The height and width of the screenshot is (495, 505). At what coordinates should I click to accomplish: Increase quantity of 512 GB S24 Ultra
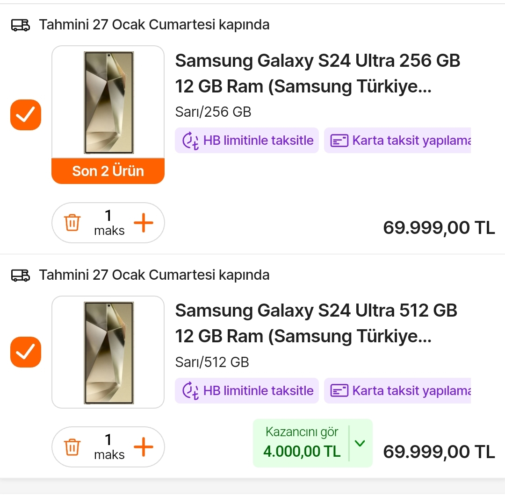tap(144, 447)
